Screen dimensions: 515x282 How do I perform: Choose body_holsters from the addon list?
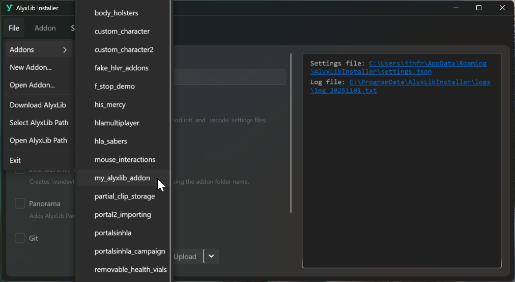tap(116, 13)
